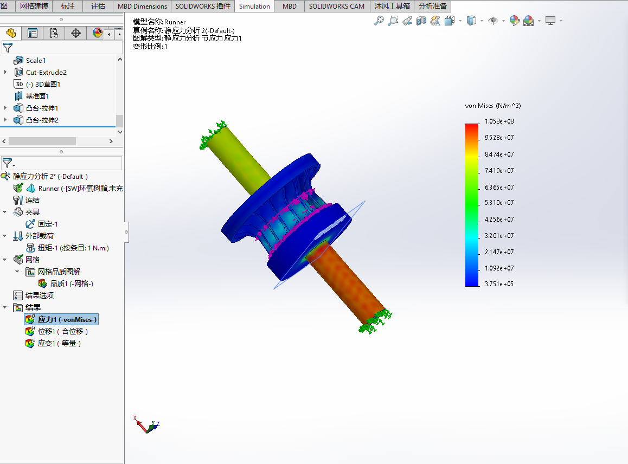The height and width of the screenshot is (464, 628).
Task: Expand 凸台-拉伸1 feature
Action: pos(5,108)
